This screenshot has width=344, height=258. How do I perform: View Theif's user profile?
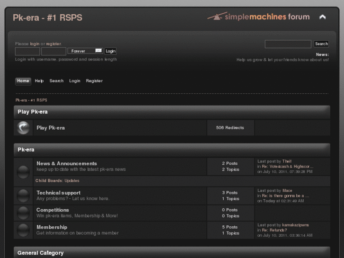(x=287, y=161)
